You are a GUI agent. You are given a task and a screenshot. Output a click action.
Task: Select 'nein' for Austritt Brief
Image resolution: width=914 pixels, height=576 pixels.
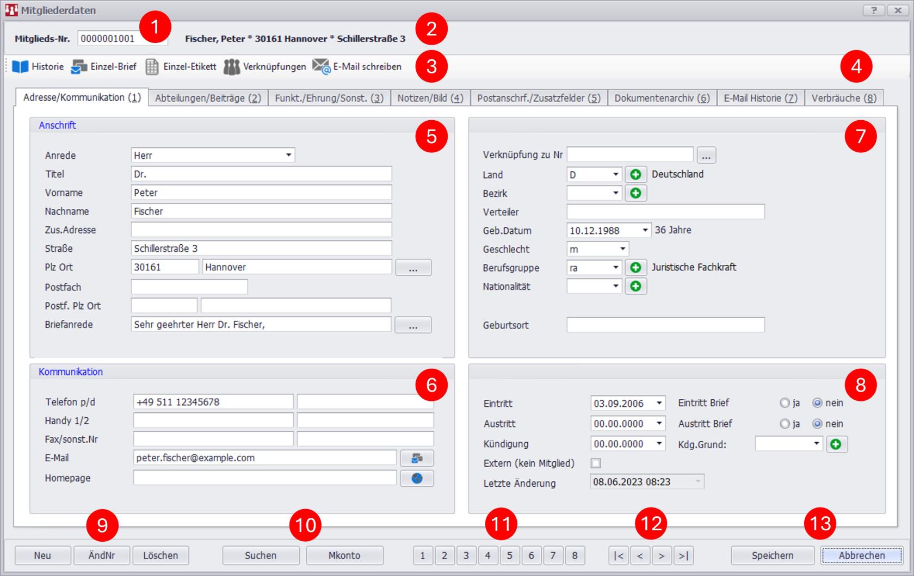(817, 424)
